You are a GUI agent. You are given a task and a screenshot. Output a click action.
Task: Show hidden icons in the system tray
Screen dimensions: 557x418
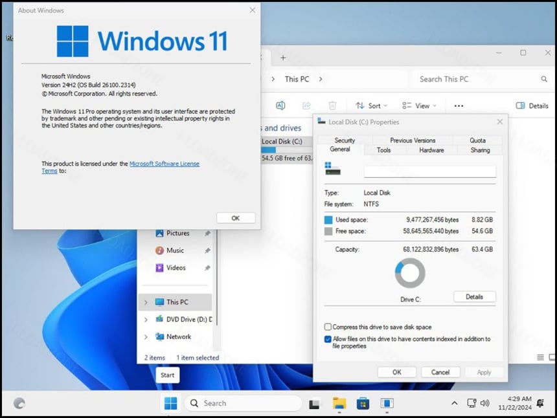click(454, 403)
